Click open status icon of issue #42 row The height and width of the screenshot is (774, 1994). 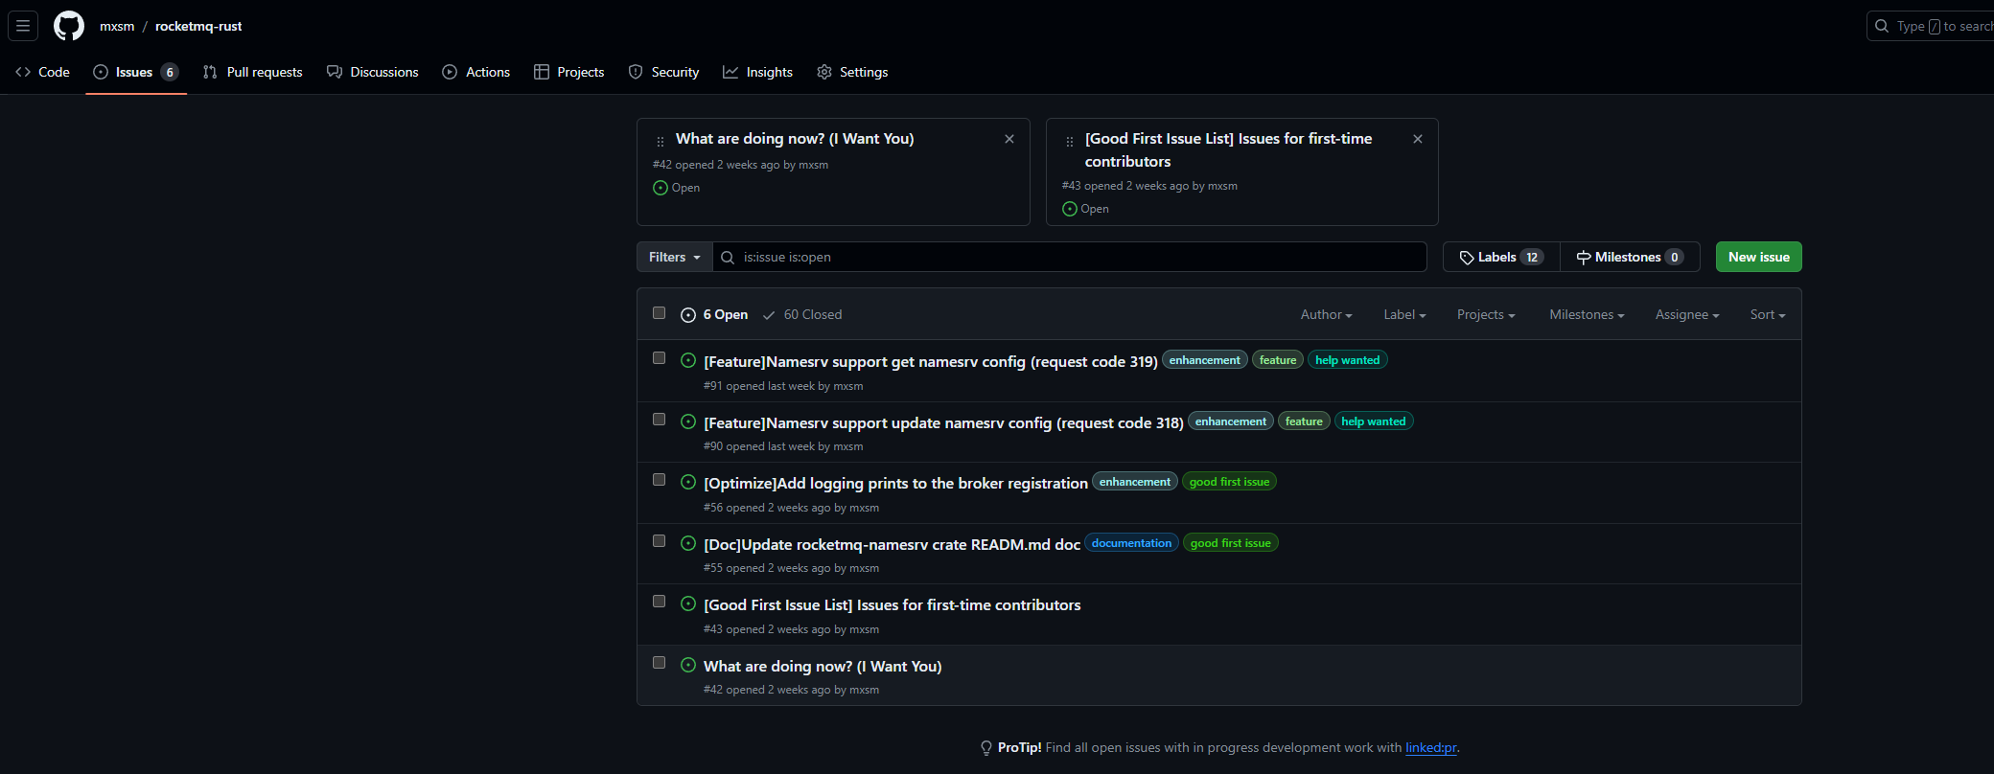coord(688,665)
